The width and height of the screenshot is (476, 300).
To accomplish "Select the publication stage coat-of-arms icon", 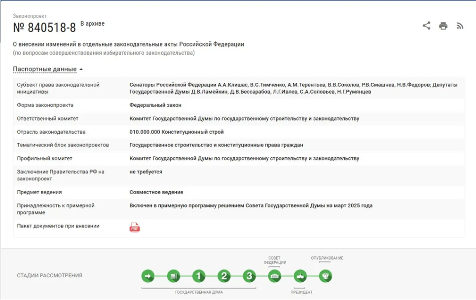I will (326, 276).
